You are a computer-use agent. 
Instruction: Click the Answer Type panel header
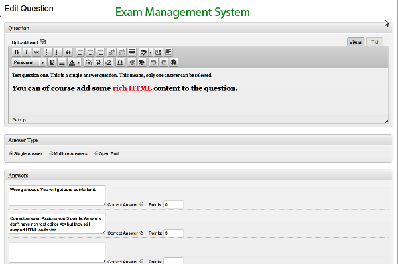tap(198, 140)
